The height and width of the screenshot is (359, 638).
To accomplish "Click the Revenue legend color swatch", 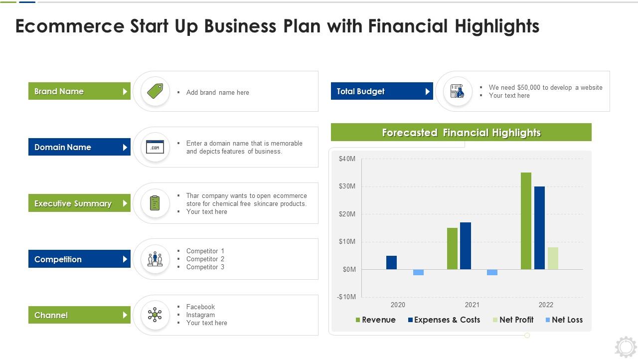I will [x=358, y=320].
